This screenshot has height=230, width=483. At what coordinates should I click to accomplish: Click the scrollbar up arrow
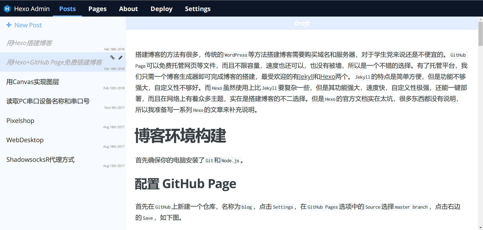pos(480,19)
